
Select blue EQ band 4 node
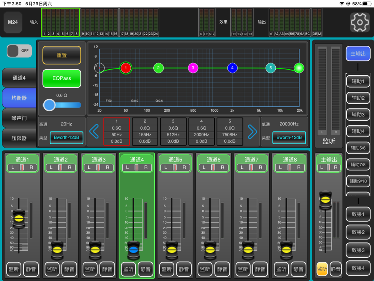tap(232, 68)
